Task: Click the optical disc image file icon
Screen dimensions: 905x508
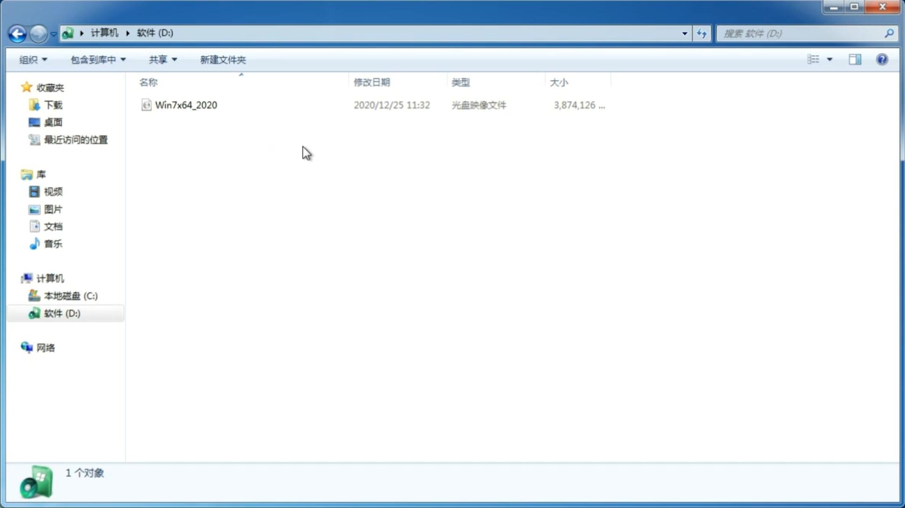Action: coord(146,105)
